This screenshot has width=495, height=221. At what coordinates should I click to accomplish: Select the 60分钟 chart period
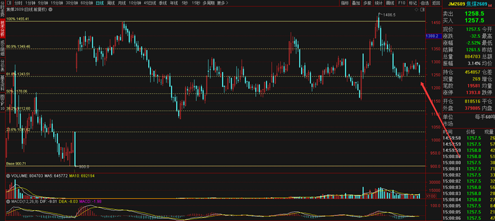[x=86, y=3]
